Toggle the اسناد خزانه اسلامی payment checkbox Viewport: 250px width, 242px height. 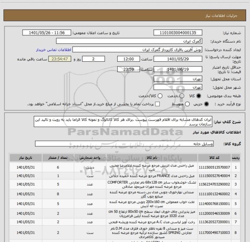(158, 104)
